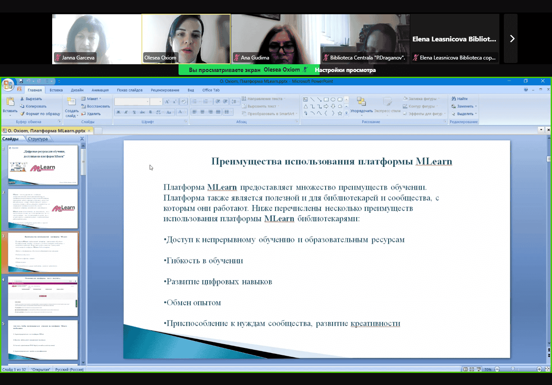Click the bullet list icon
Screen dimensions: 552x385
coord(195,102)
